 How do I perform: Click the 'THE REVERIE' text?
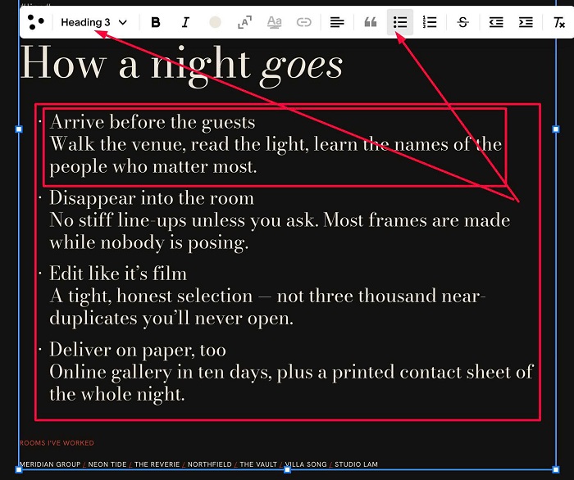(x=157, y=464)
